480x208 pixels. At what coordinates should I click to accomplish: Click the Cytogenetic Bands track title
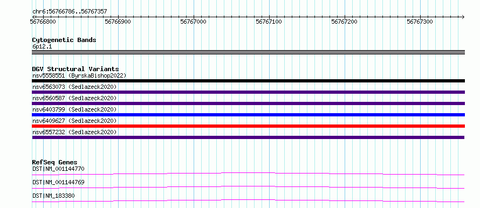pyautogui.click(x=64, y=40)
